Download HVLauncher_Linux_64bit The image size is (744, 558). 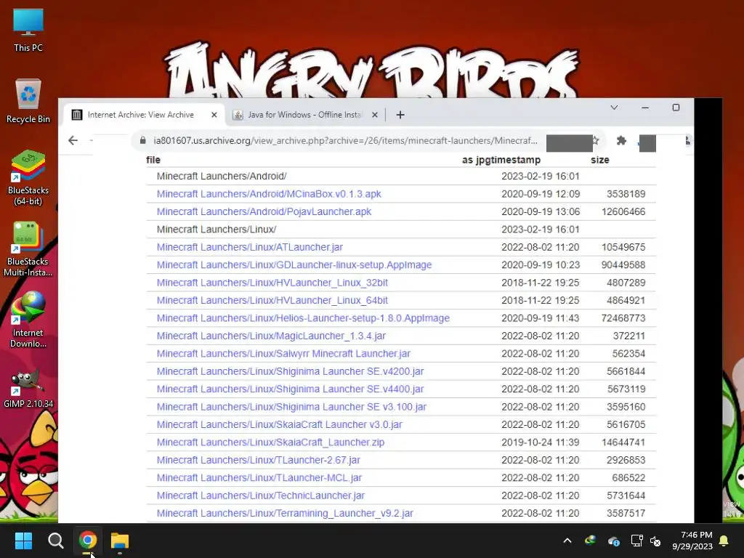click(x=272, y=300)
